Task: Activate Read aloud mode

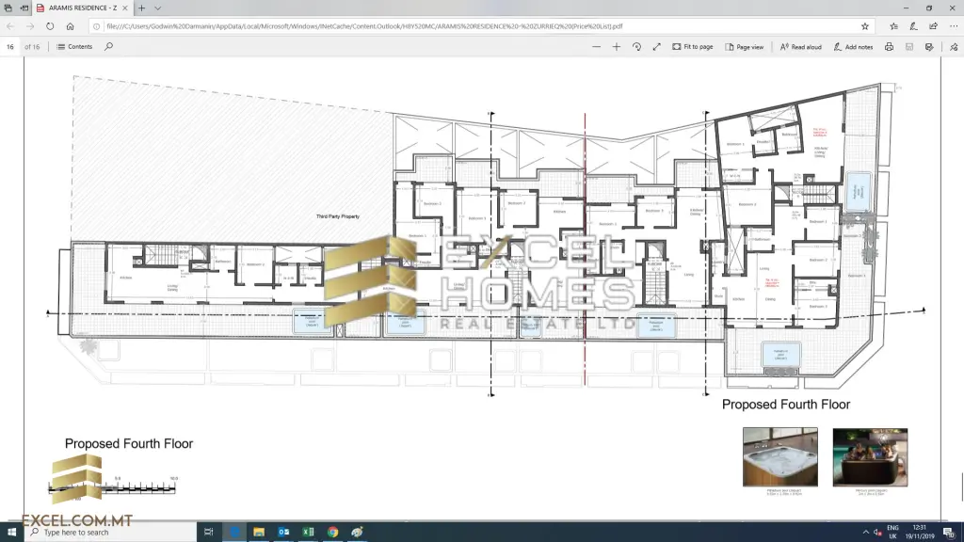Action: pos(800,46)
